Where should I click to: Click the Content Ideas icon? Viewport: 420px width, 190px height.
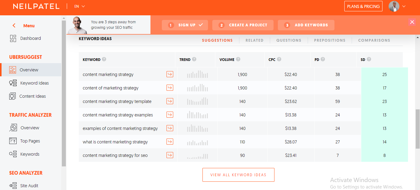[12, 96]
